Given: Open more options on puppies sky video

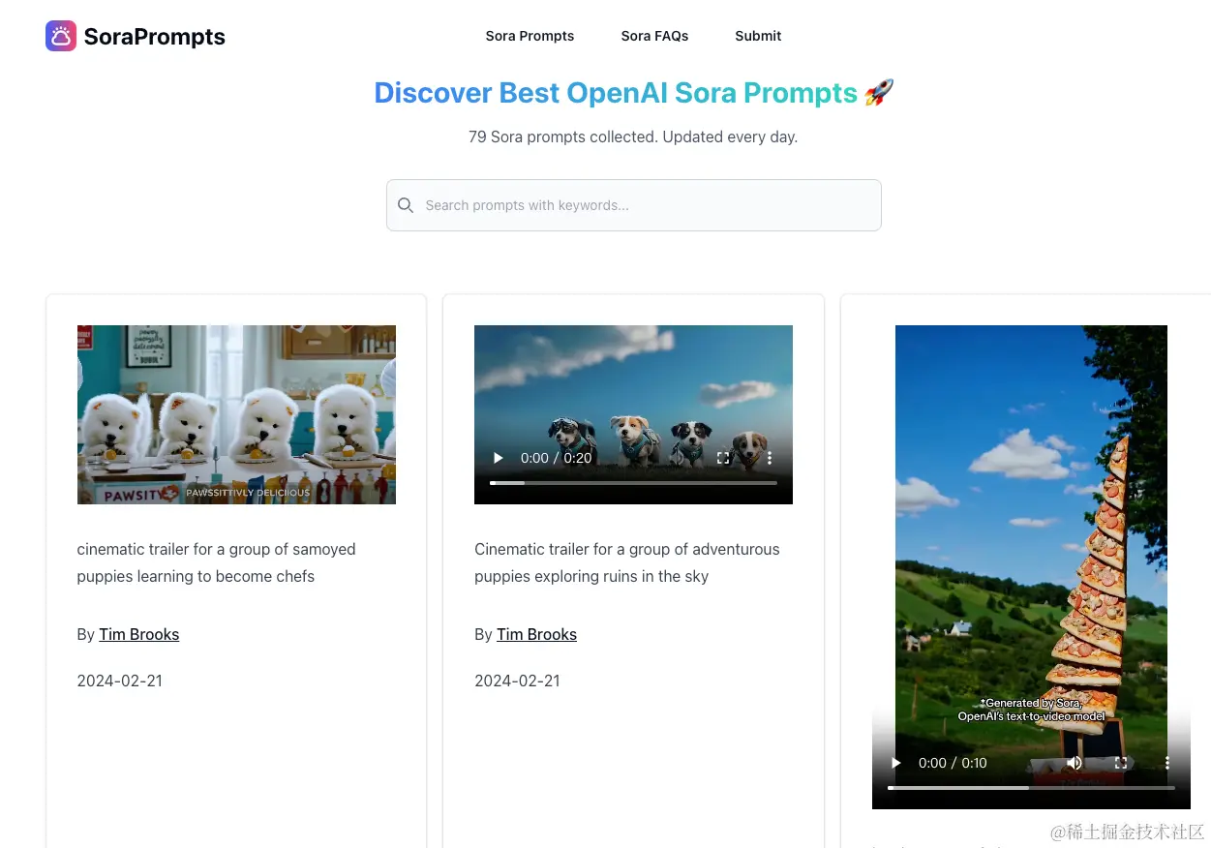Looking at the screenshot, I should pyautogui.click(x=770, y=458).
